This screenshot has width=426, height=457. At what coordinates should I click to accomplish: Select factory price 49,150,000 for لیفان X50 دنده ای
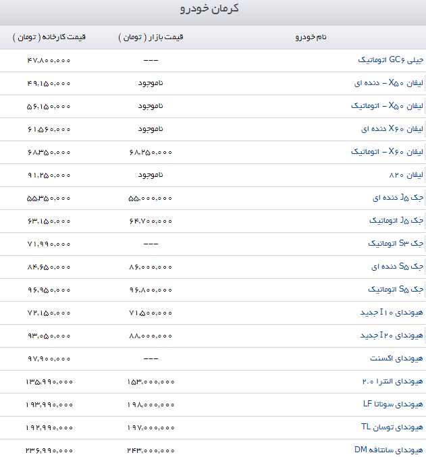coord(49,83)
